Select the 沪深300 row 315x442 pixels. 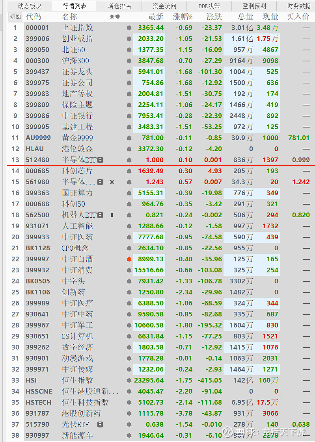coord(75,61)
